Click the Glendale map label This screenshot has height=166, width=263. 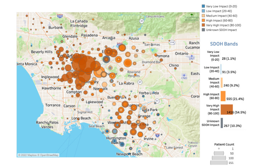pyautogui.click(x=70, y=36)
